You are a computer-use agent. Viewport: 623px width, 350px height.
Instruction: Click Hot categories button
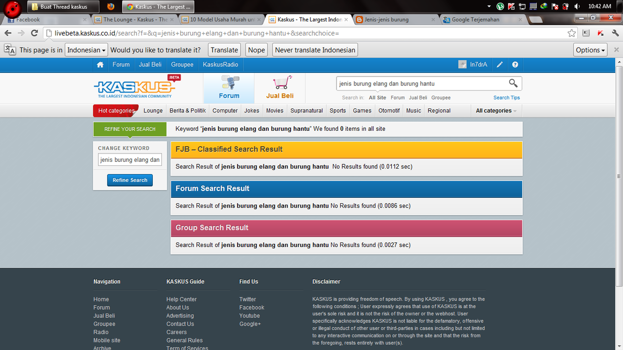point(116,111)
